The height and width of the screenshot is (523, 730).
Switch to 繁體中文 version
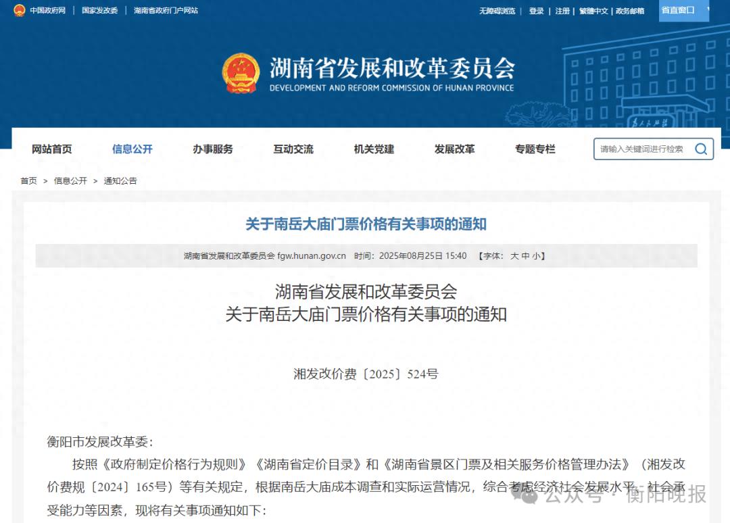[593, 11]
